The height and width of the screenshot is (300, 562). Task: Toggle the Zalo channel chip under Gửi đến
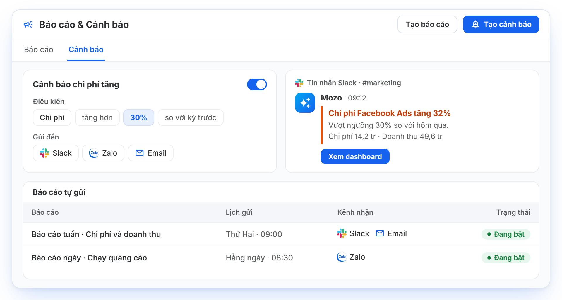103,153
